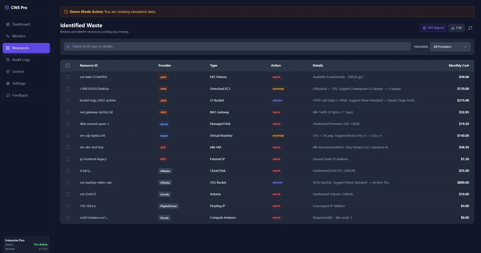Screen dimensions: 481x253
Task: Click DELETE tag on nat-gateway-0a1b2c3d row
Action: 276,112
